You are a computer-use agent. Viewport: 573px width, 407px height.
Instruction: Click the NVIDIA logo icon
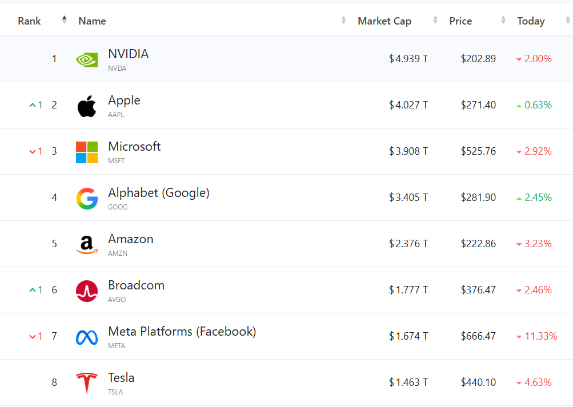[x=87, y=59]
